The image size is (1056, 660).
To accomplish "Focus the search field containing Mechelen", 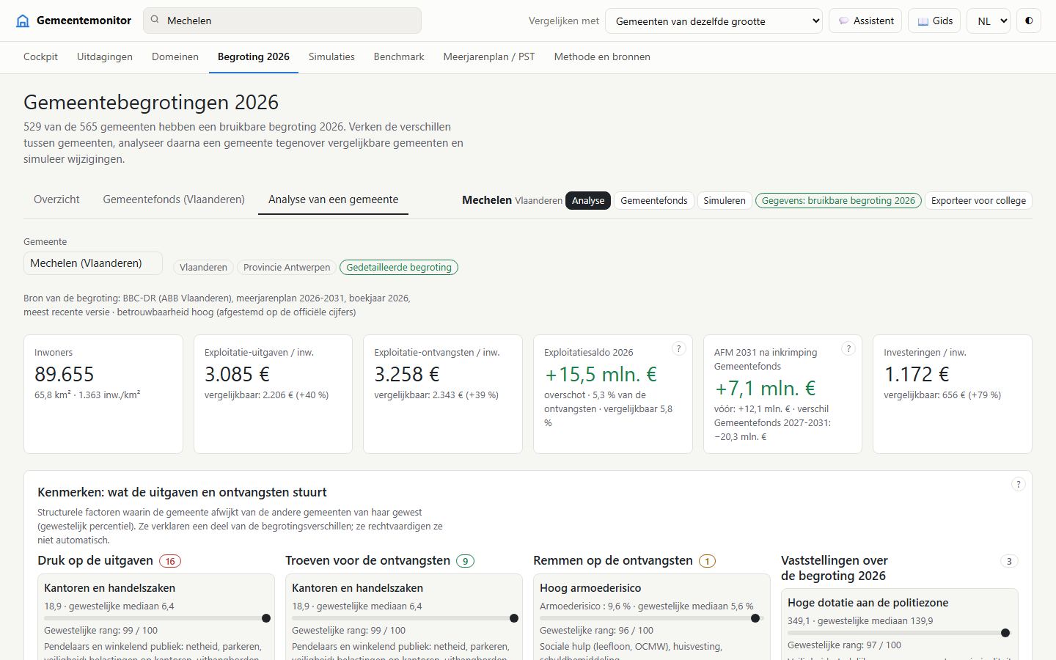I will pos(282,21).
